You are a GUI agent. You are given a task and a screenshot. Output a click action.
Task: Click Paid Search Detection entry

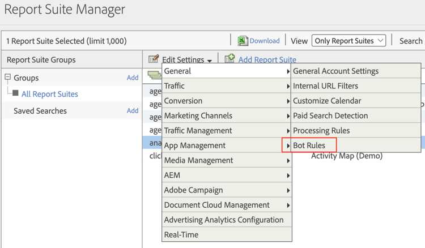coord(330,116)
